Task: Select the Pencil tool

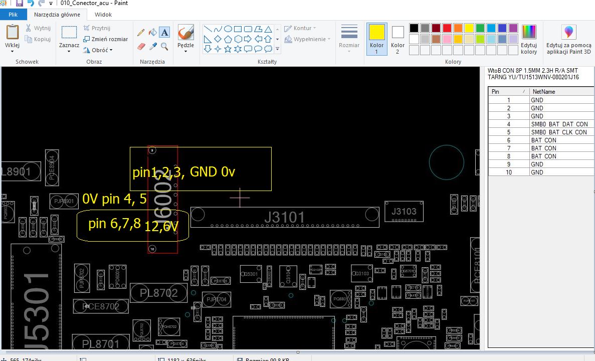Action: pos(141,33)
